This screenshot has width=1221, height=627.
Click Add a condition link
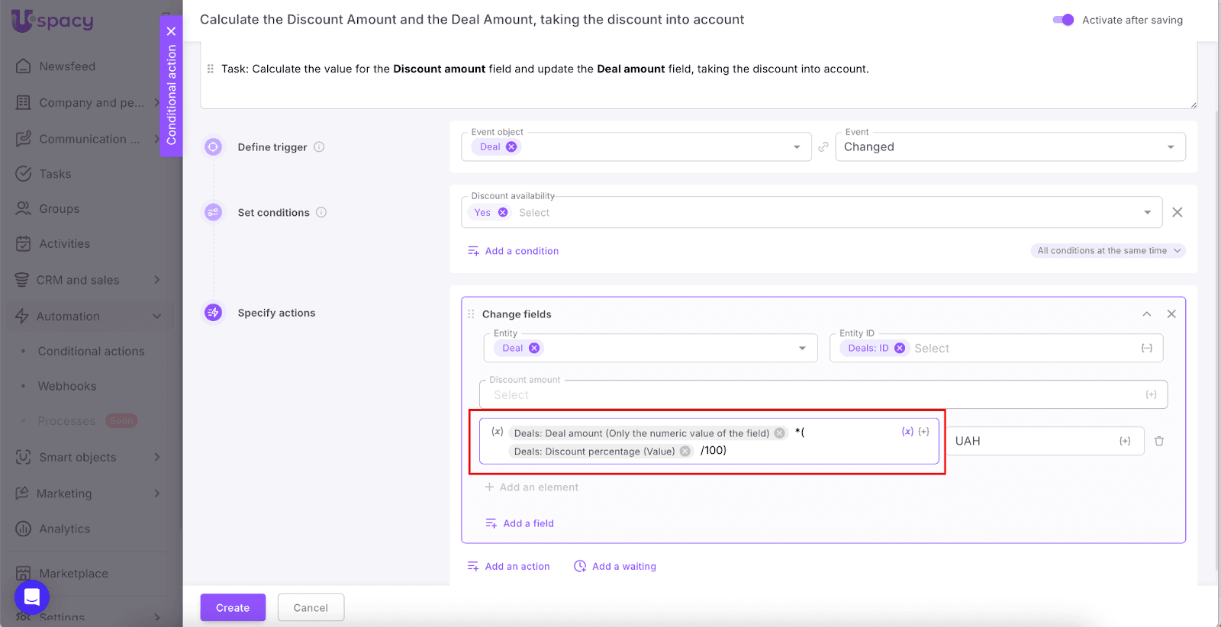[521, 251]
